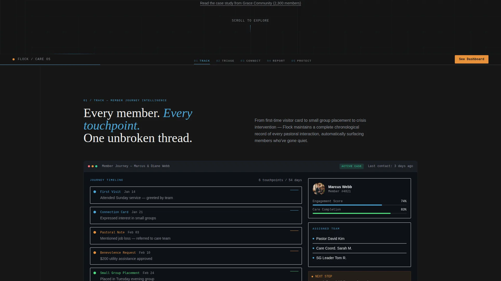This screenshot has height=281, width=501.
Task: Click the red window dot in Member Journey header
Action: (x=89, y=166)
